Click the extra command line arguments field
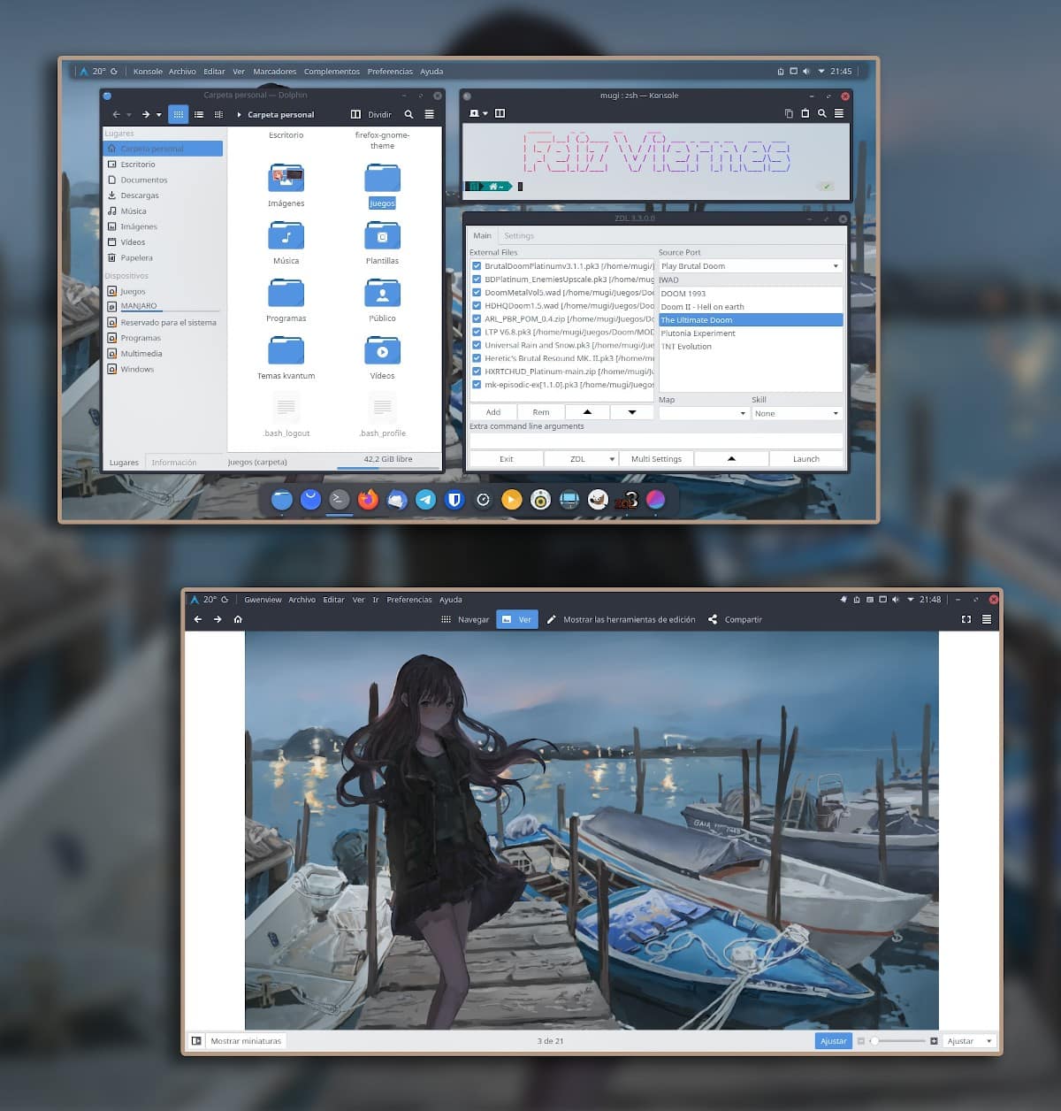1061x1111 pixels. click(656, 441)
